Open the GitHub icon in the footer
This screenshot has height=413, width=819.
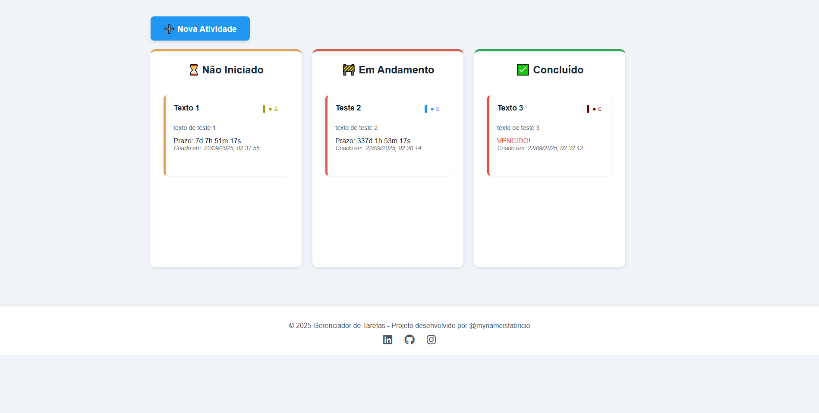coord(409,340)
